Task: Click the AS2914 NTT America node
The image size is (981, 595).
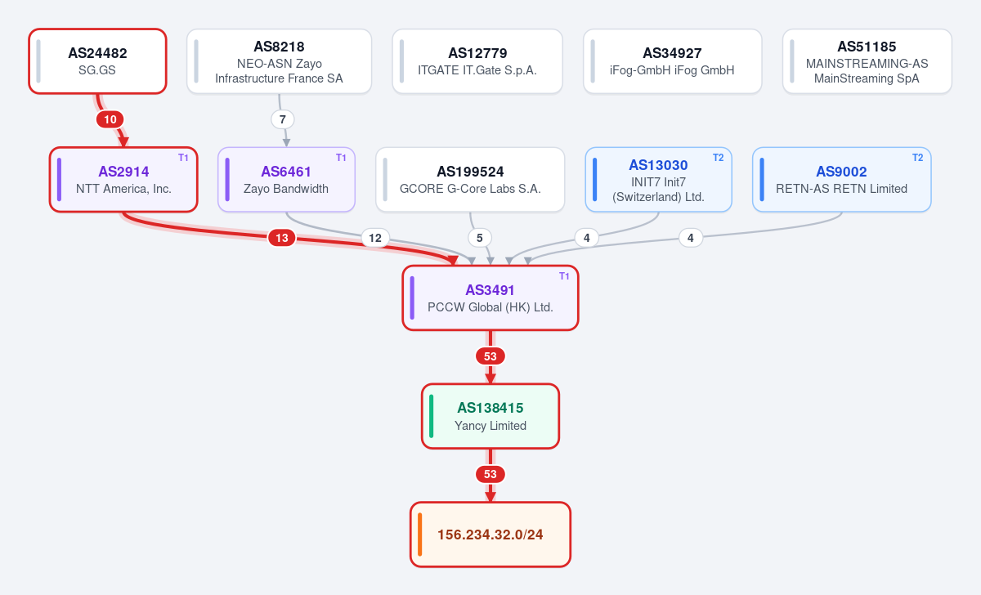Action: [123, 180]
